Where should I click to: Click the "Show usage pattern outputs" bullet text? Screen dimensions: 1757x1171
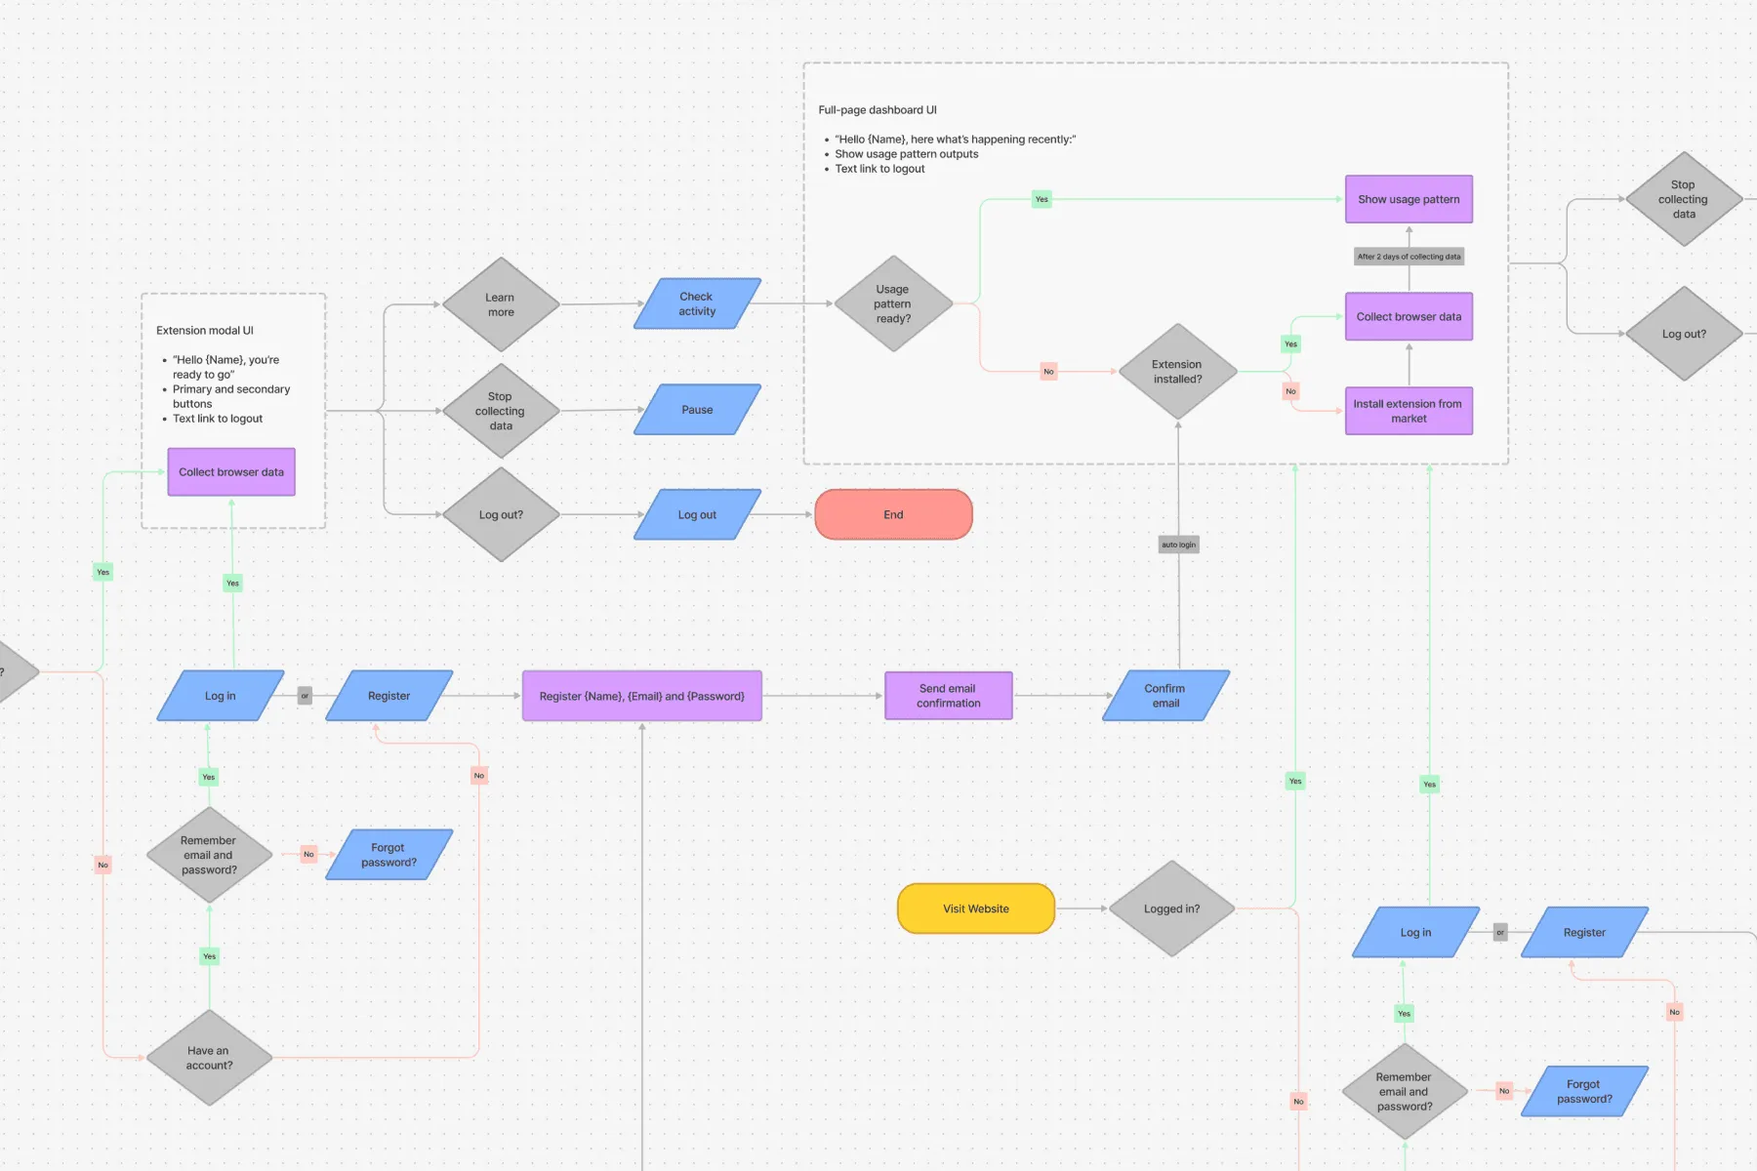[906, 154]
